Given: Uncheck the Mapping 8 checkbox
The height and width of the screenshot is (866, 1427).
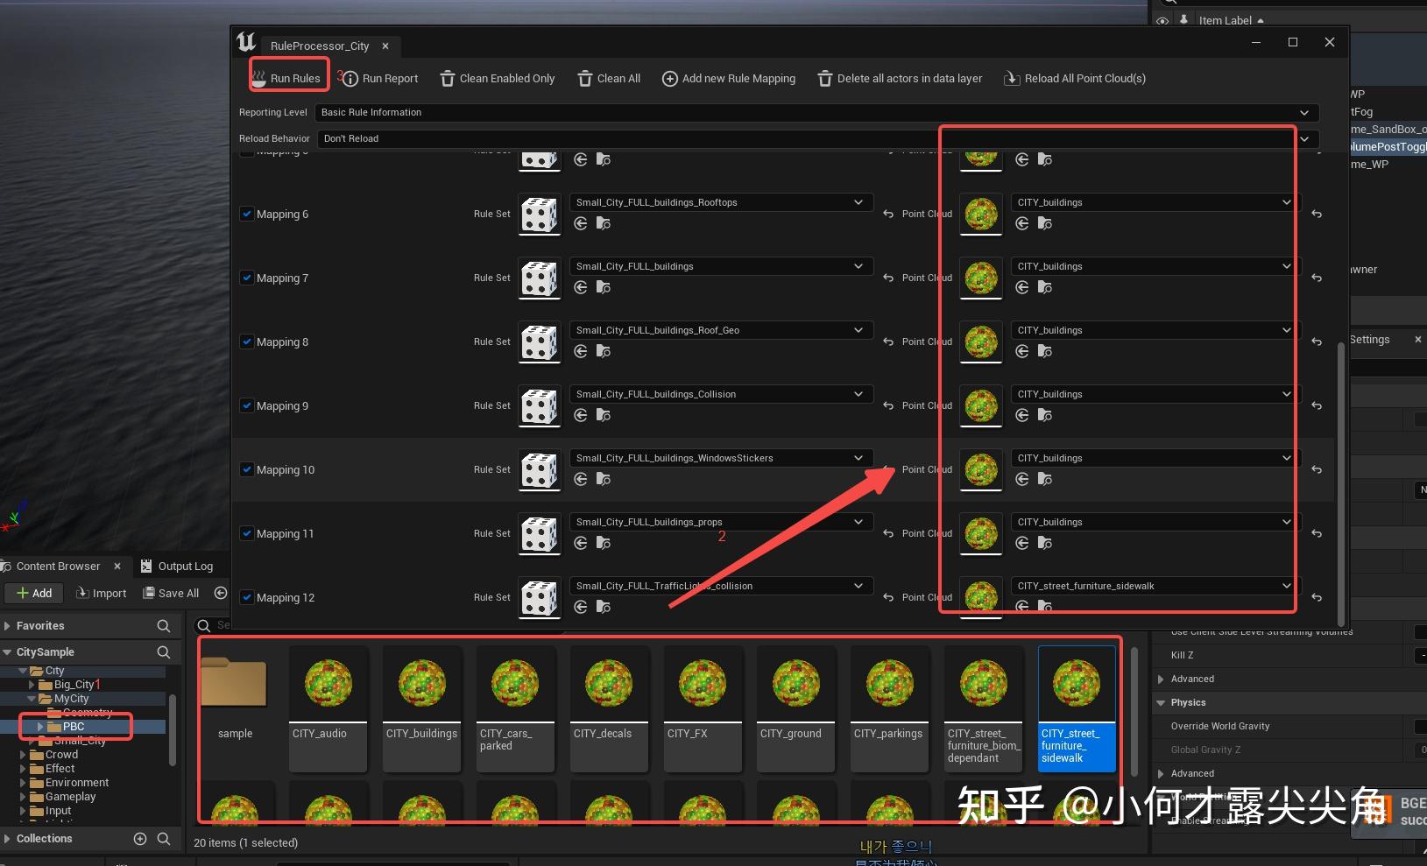Looking at the screenshot, I should click(247, 341).
